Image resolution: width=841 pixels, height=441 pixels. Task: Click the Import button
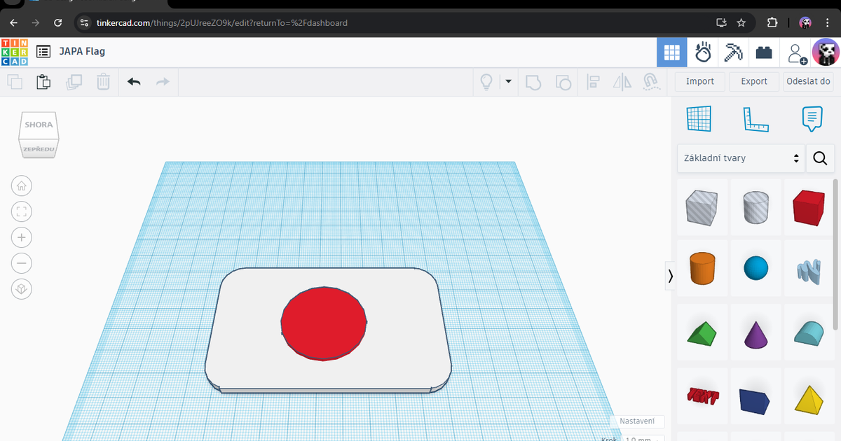point(699,81)
